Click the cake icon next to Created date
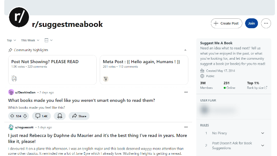The width and height of the screenshot is (277, 156). coord(202,71)
